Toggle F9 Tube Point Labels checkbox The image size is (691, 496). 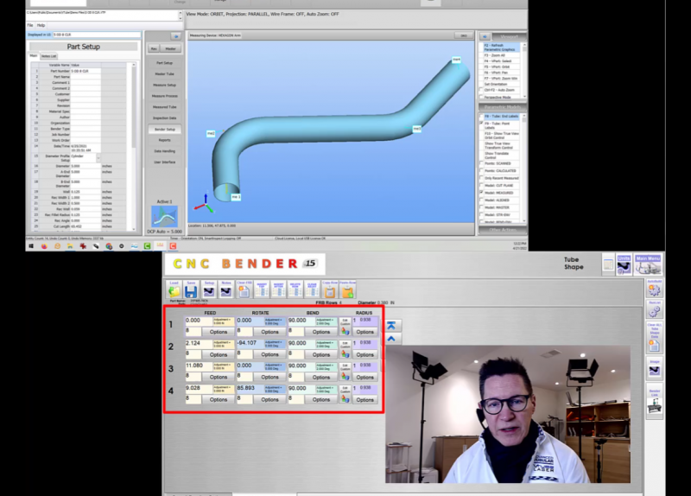pyautogui.click(x=482, y=124)
